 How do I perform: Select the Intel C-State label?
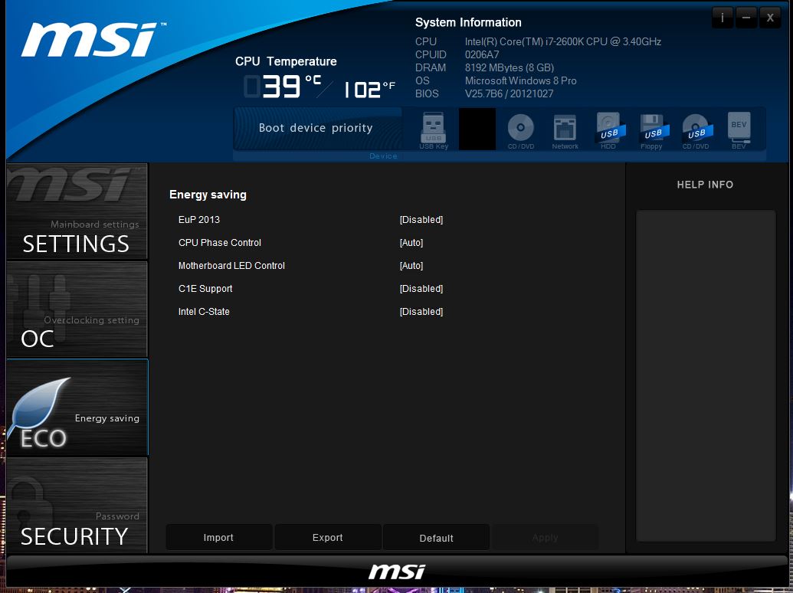point(204,311)
